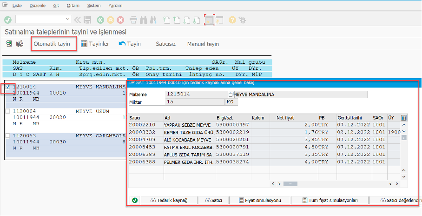The image size is (422, 216).
Task: Check the 1120004 MEYVE UZUM row checkbox
Action: [8, 111]
